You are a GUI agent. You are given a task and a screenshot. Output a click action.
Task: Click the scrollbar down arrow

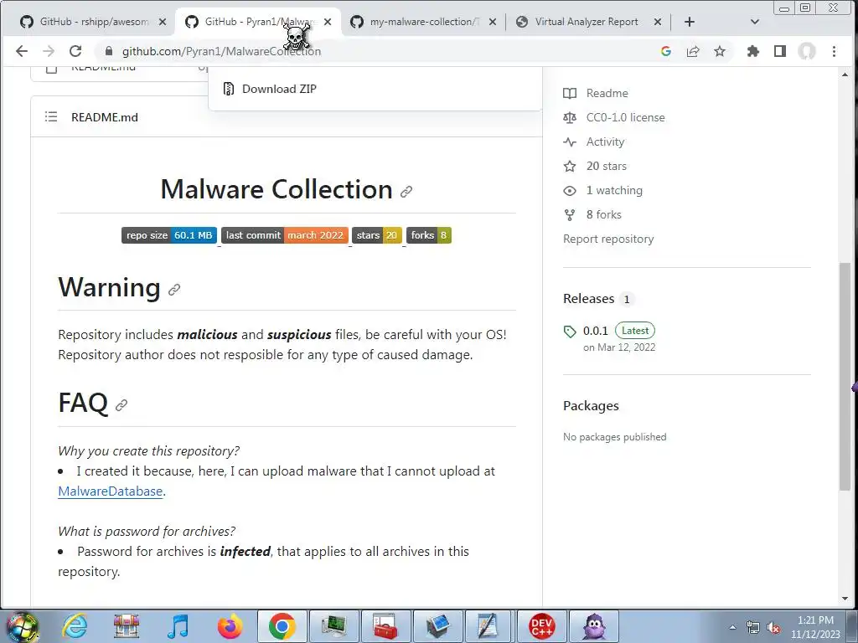(845, 599)
